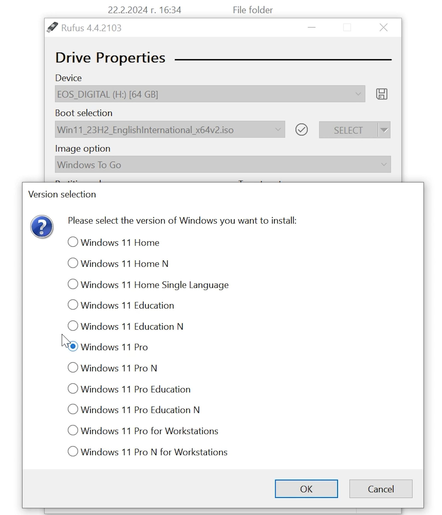Screen dimensions: 442x515
Task: Click the SELECT button
Action: pos(348,130)
